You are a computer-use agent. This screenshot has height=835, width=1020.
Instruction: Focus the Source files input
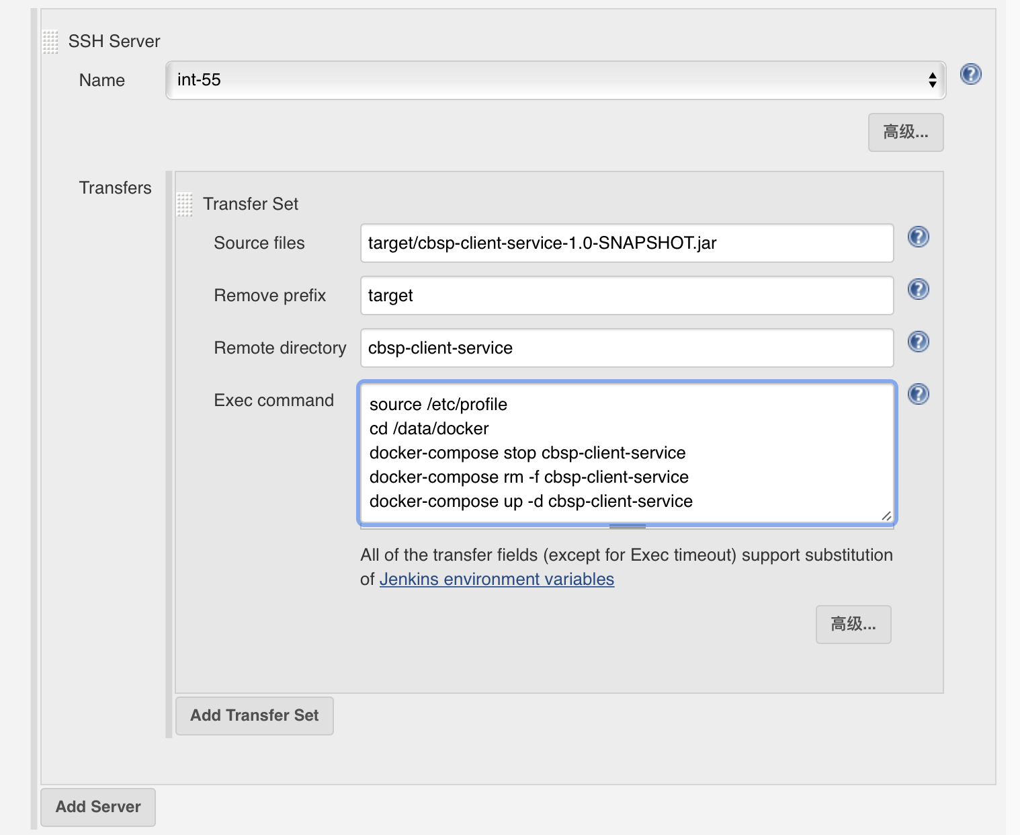(x=627, y=243)
